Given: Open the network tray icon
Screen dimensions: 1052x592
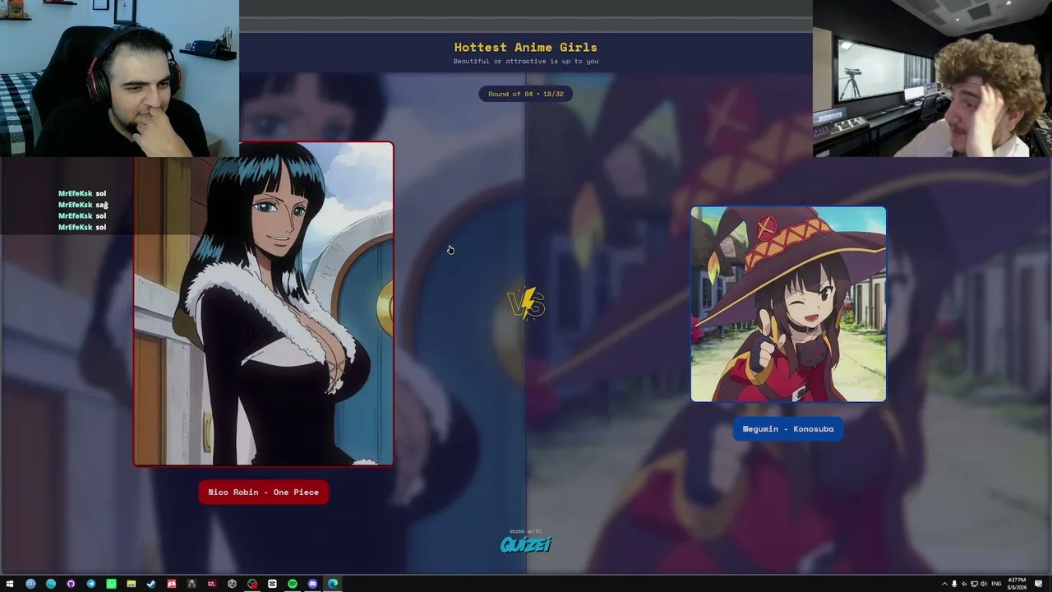Looking at the screenshot, I should [974, 584].
